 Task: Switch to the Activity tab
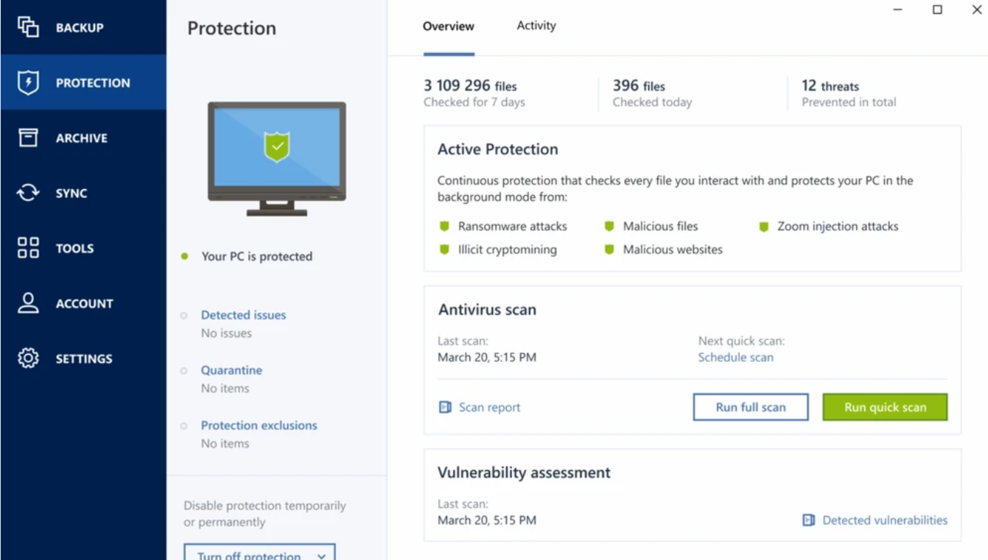(535, 25)
